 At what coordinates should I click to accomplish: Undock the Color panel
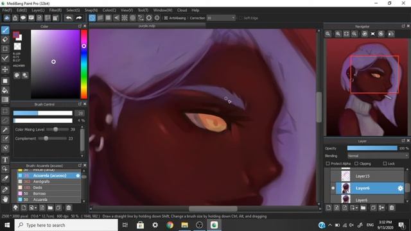pyautogui.click(x=80, y=26)
